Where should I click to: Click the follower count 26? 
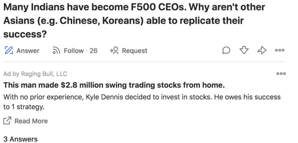[x=93, y=51]
